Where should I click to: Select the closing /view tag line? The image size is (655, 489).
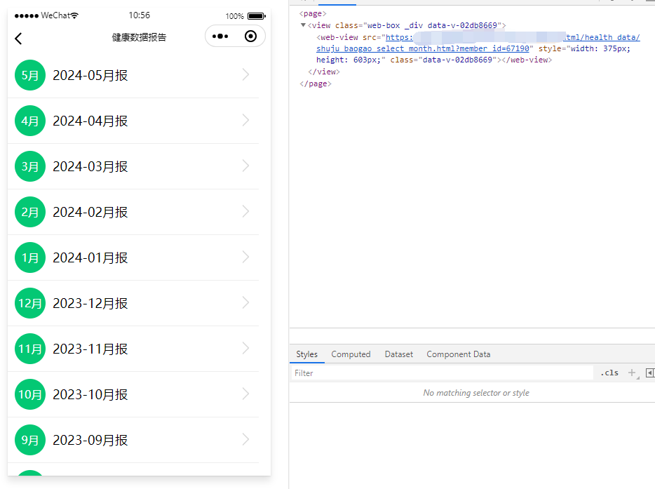point(324,72)
